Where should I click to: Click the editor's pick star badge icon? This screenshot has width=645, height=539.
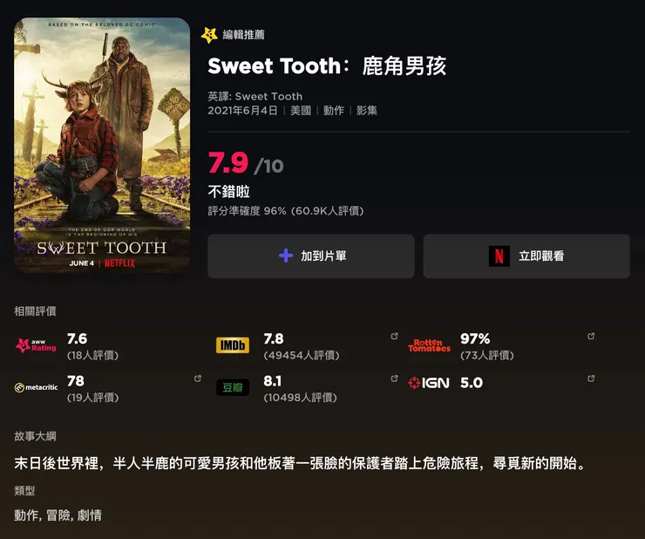(209, 35)
